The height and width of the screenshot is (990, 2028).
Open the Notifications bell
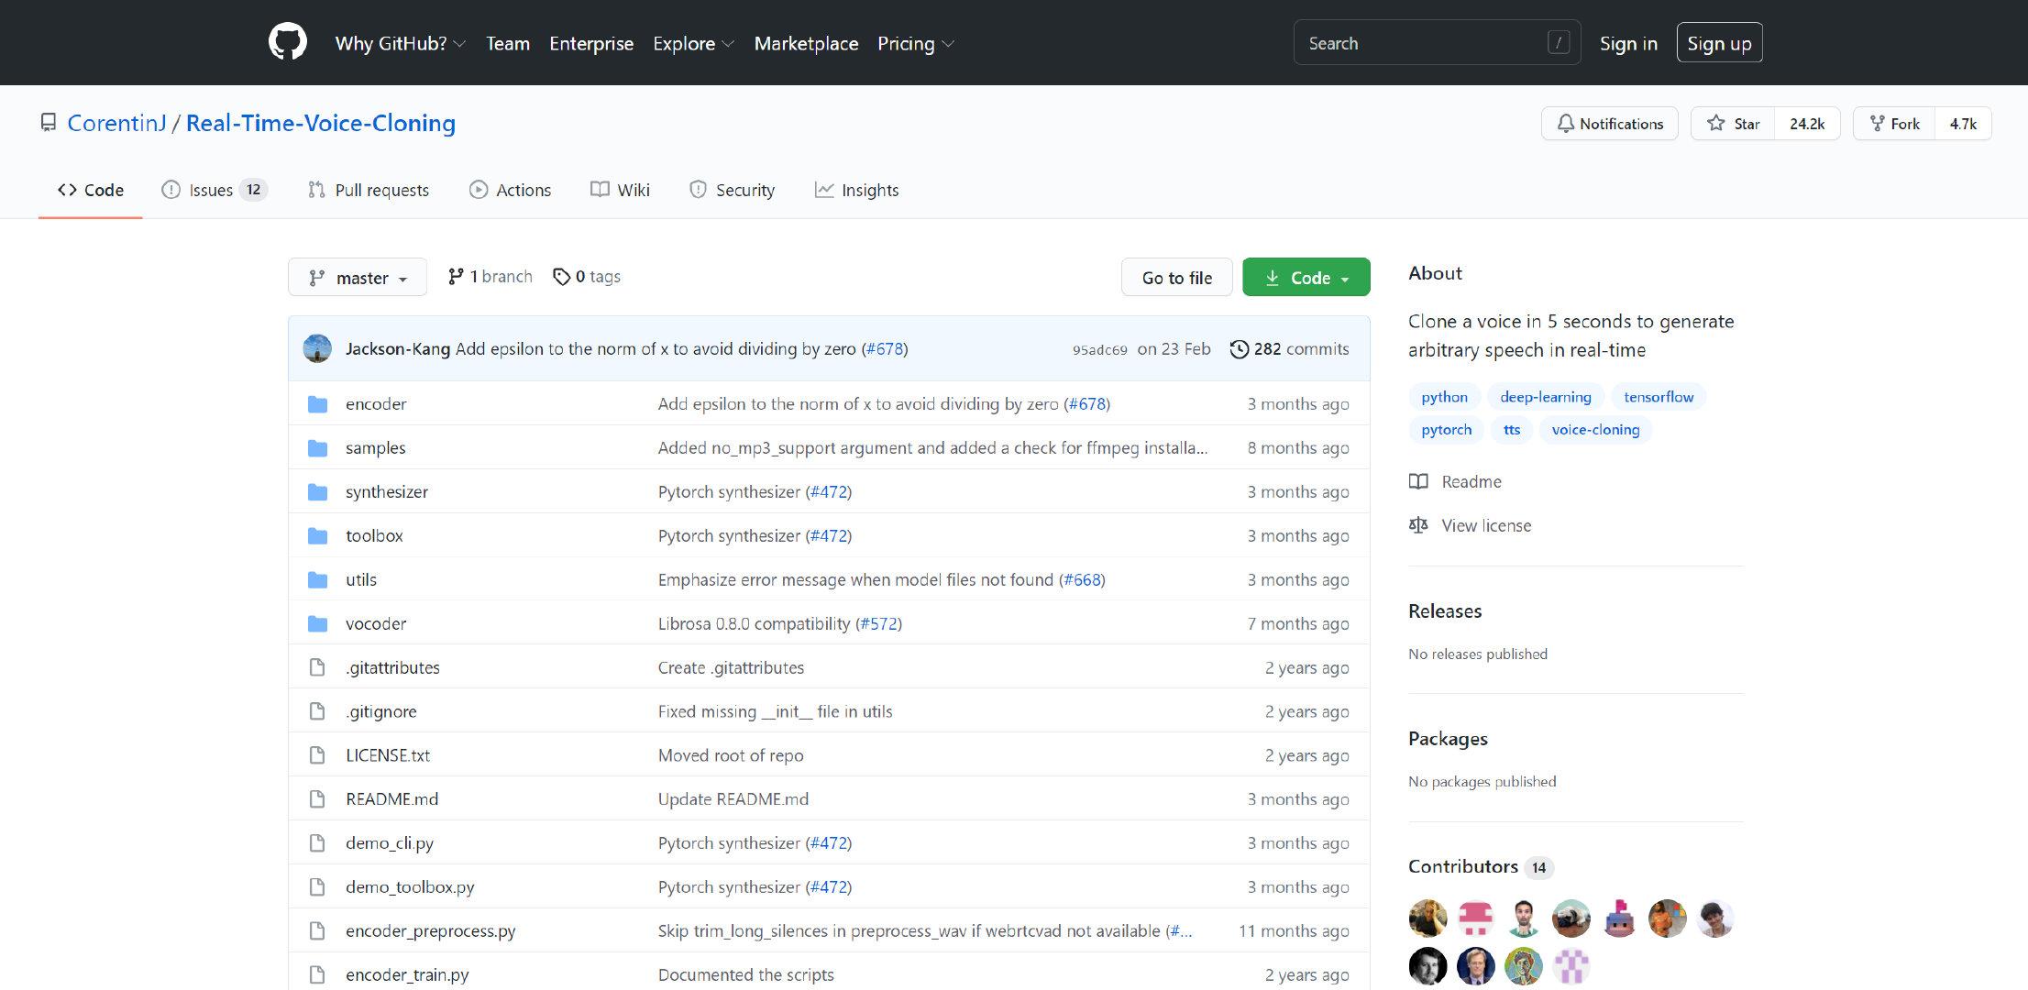[1568, 123]
